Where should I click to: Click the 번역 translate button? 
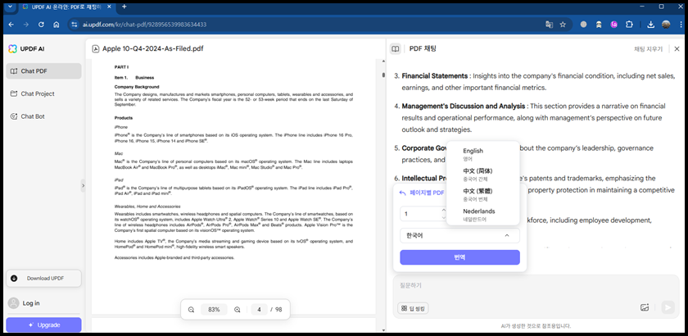[x=459, y=257]
